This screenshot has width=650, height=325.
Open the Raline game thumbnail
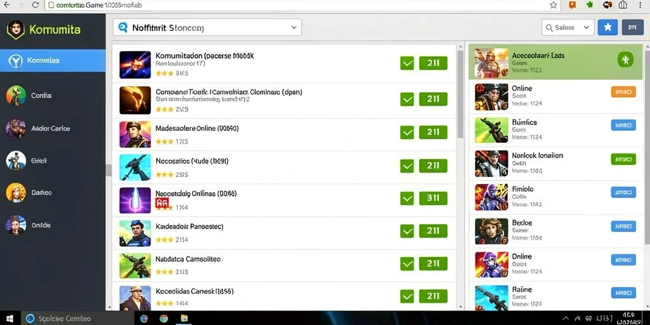tap(491, 297)
